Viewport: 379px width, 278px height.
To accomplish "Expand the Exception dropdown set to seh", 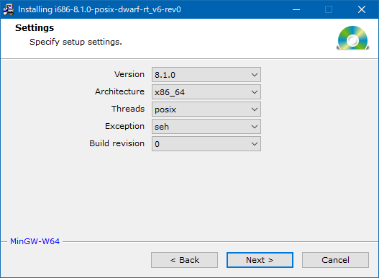I will coord(206,127).
